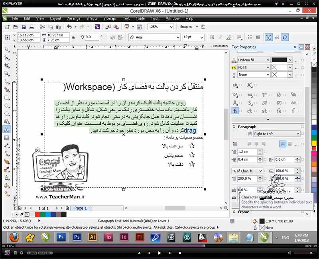Click the 200.0 % spacing field
This screenshot has width=319, height=259.
247,179
